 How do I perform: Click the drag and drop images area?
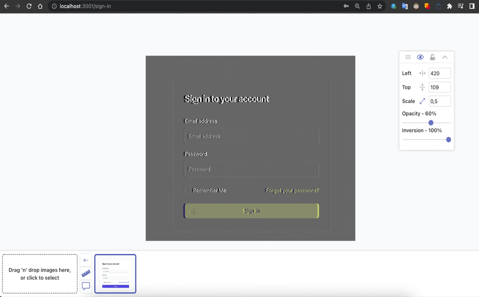tap(40, 274)
